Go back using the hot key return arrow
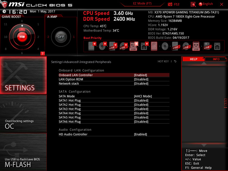The image size is (228, 171). click(x=175, y=61)
